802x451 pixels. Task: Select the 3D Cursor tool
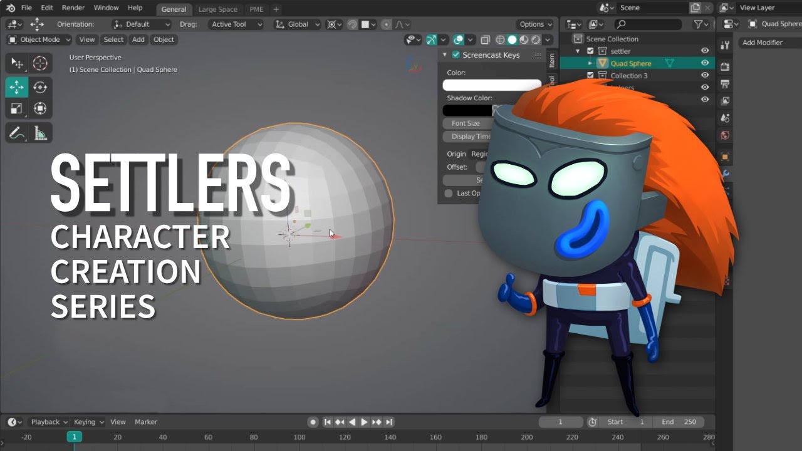click(40, 63)
